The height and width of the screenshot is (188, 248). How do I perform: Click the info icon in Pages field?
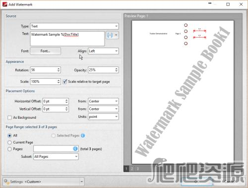point(75,148)
